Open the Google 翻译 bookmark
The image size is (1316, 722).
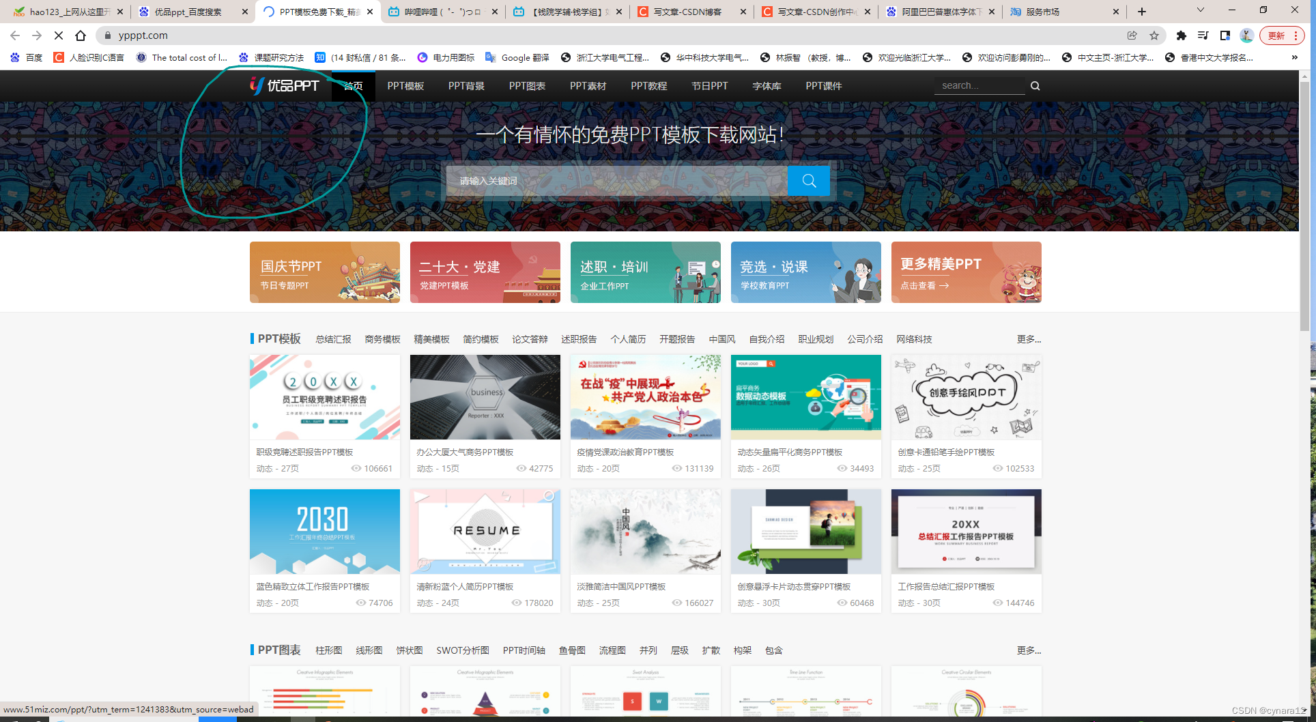[517, 57]
